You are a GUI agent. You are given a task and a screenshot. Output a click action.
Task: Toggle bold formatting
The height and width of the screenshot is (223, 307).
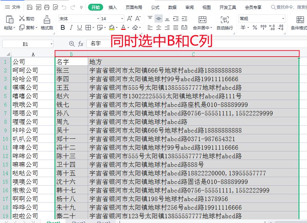(63, 27)
